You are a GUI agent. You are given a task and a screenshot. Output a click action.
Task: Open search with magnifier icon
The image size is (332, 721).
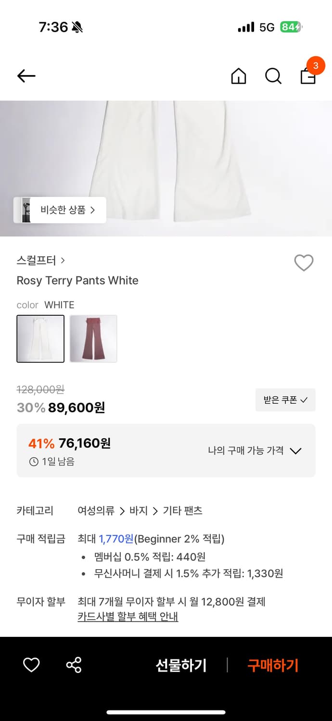(273, 76)
